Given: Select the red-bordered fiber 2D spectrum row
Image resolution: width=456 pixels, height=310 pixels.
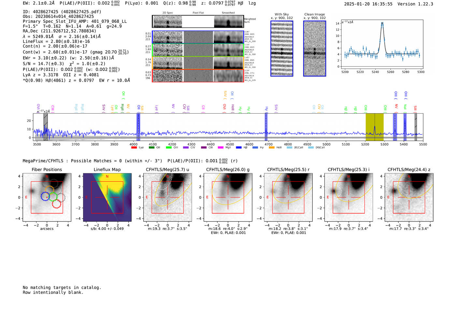Looking at the screenshot, I should (x=198, y=75).
